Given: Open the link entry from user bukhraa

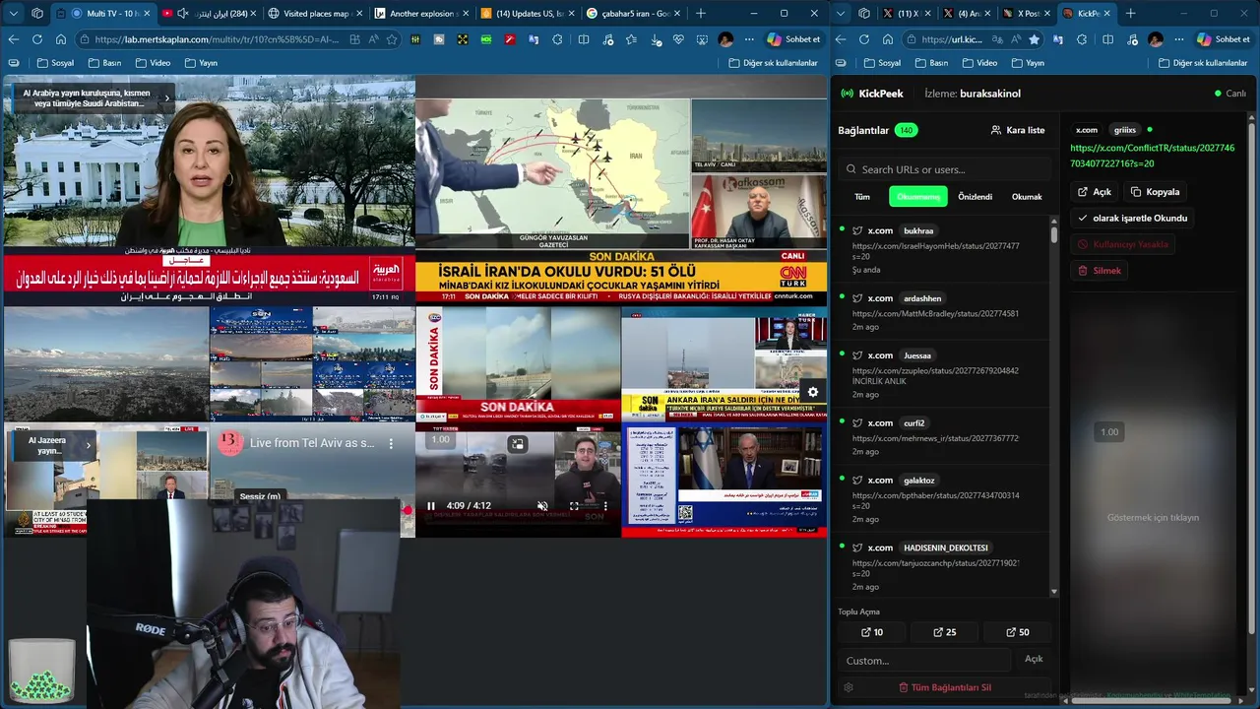Looking at the screenshot, I should tap(940, 249).
